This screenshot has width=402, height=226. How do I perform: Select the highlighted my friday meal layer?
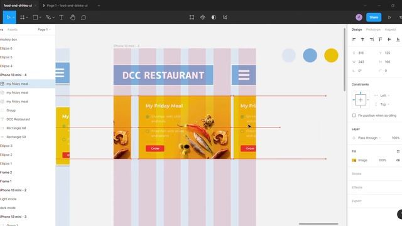(x=28, y=83)
